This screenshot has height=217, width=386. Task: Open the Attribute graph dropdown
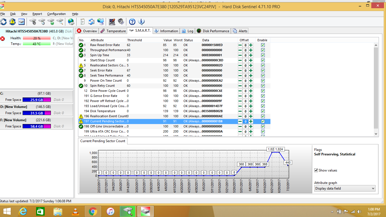point(345,188)
